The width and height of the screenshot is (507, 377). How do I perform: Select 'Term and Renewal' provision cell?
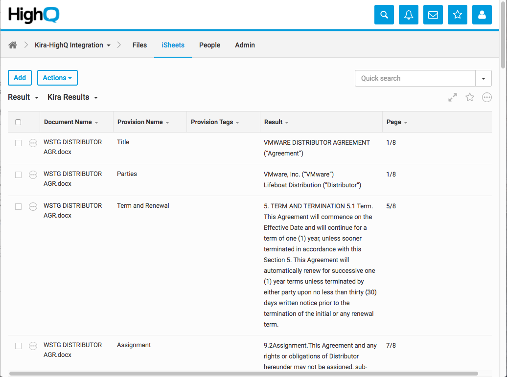[x=143, y=206]
